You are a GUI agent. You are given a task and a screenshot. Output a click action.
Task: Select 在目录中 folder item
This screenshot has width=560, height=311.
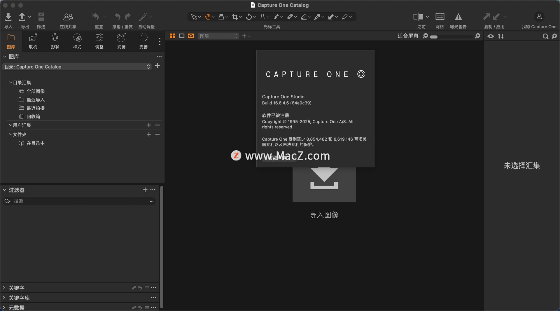tap(36, 143)
